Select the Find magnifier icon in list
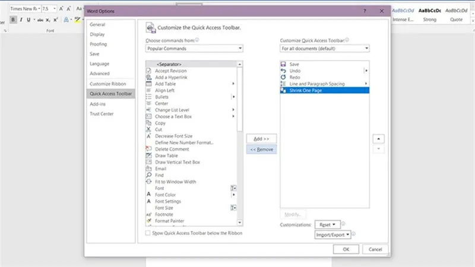The width and height of the screenshot is (475, 267). (x=148, y=175)
